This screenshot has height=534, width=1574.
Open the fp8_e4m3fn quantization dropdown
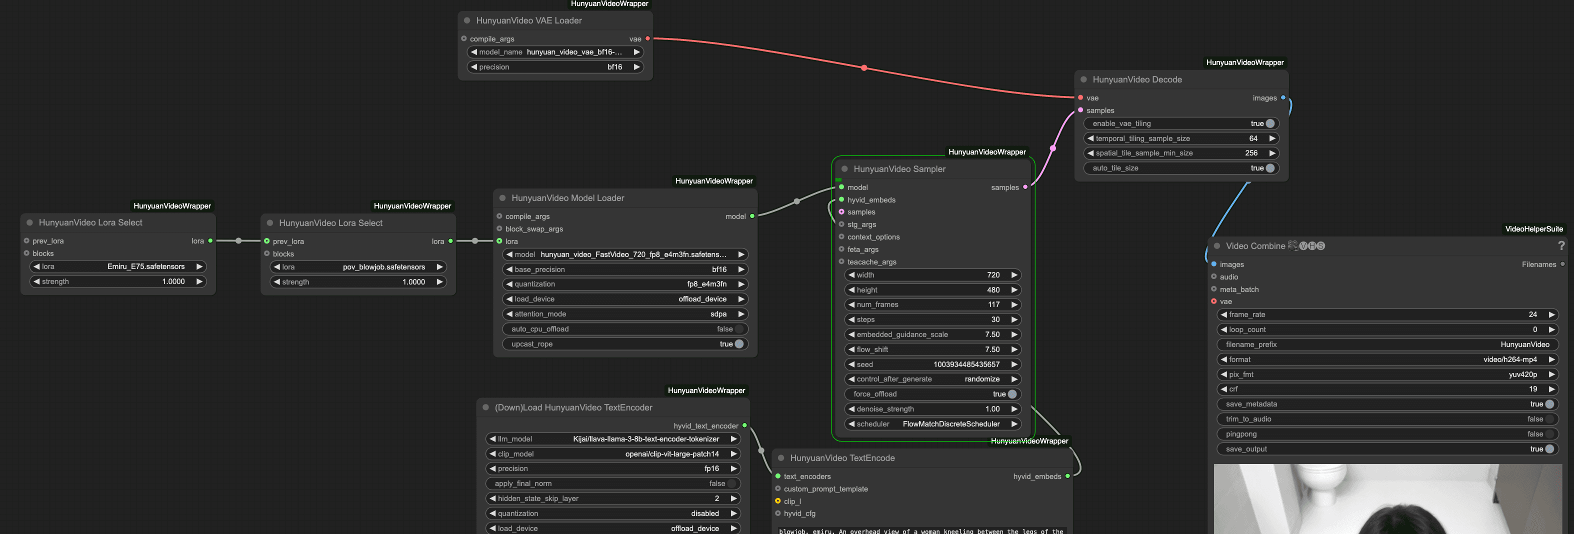pyautogui.click(x=625, y=284)
